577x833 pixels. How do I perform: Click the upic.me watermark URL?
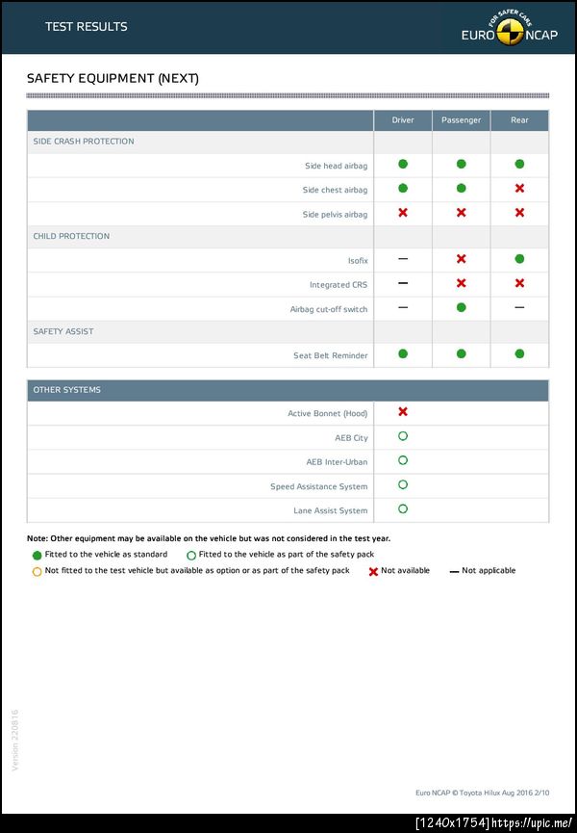click(532, 823)
